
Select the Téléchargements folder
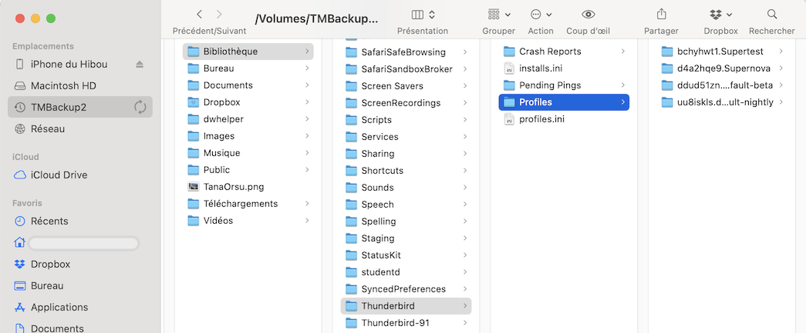click(x=240, y=204)
